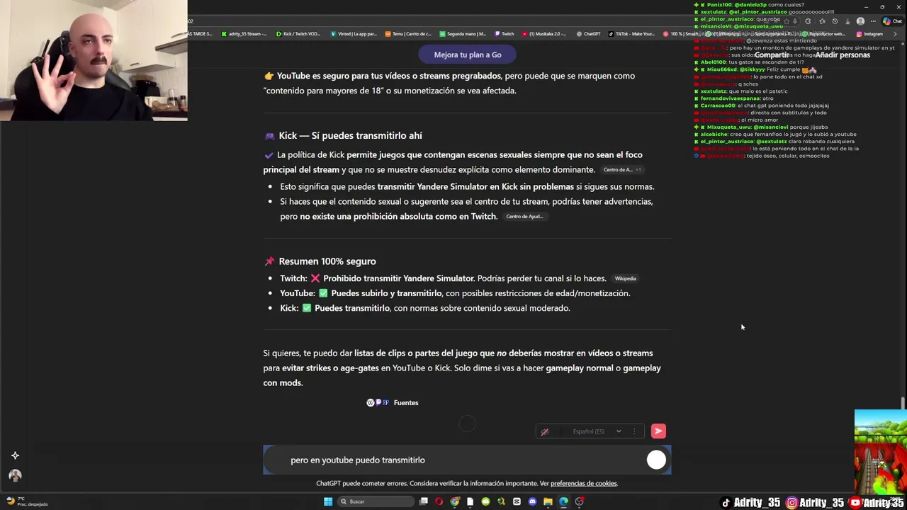Open the preferencias de cookies link
907x510 pixels.
[584, 483]
